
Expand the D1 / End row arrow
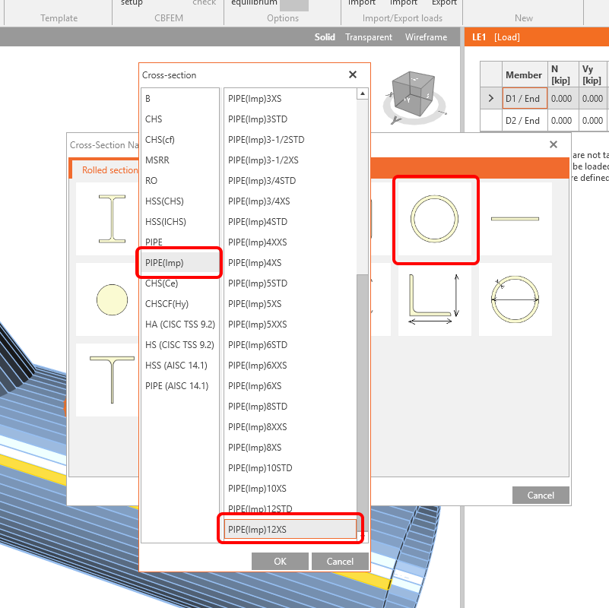[490, 99]
